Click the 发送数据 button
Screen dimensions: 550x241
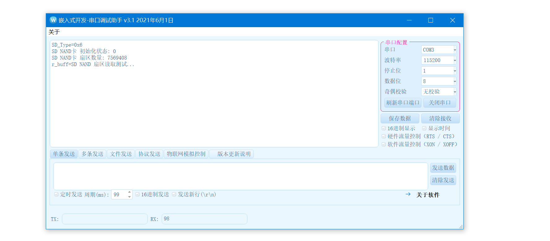(443, 168)
